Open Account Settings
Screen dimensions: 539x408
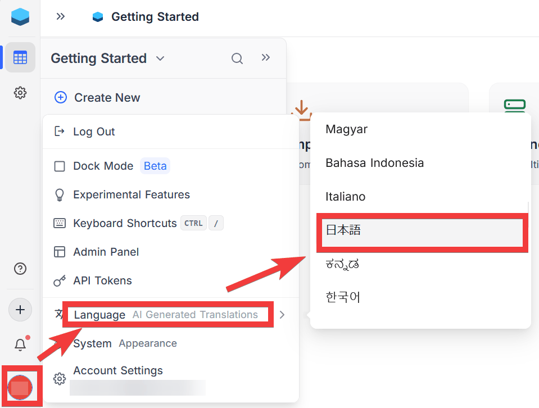coord(118,370)
